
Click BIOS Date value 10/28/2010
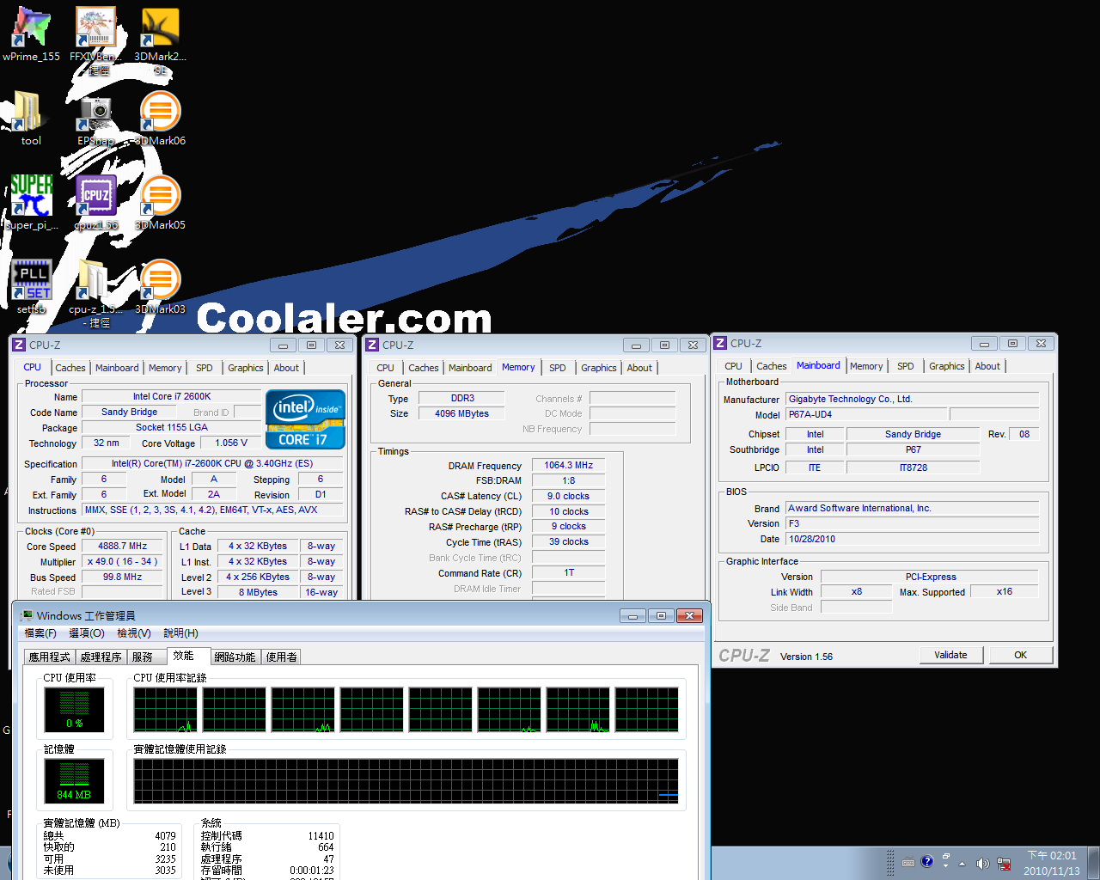pos(913,539)
